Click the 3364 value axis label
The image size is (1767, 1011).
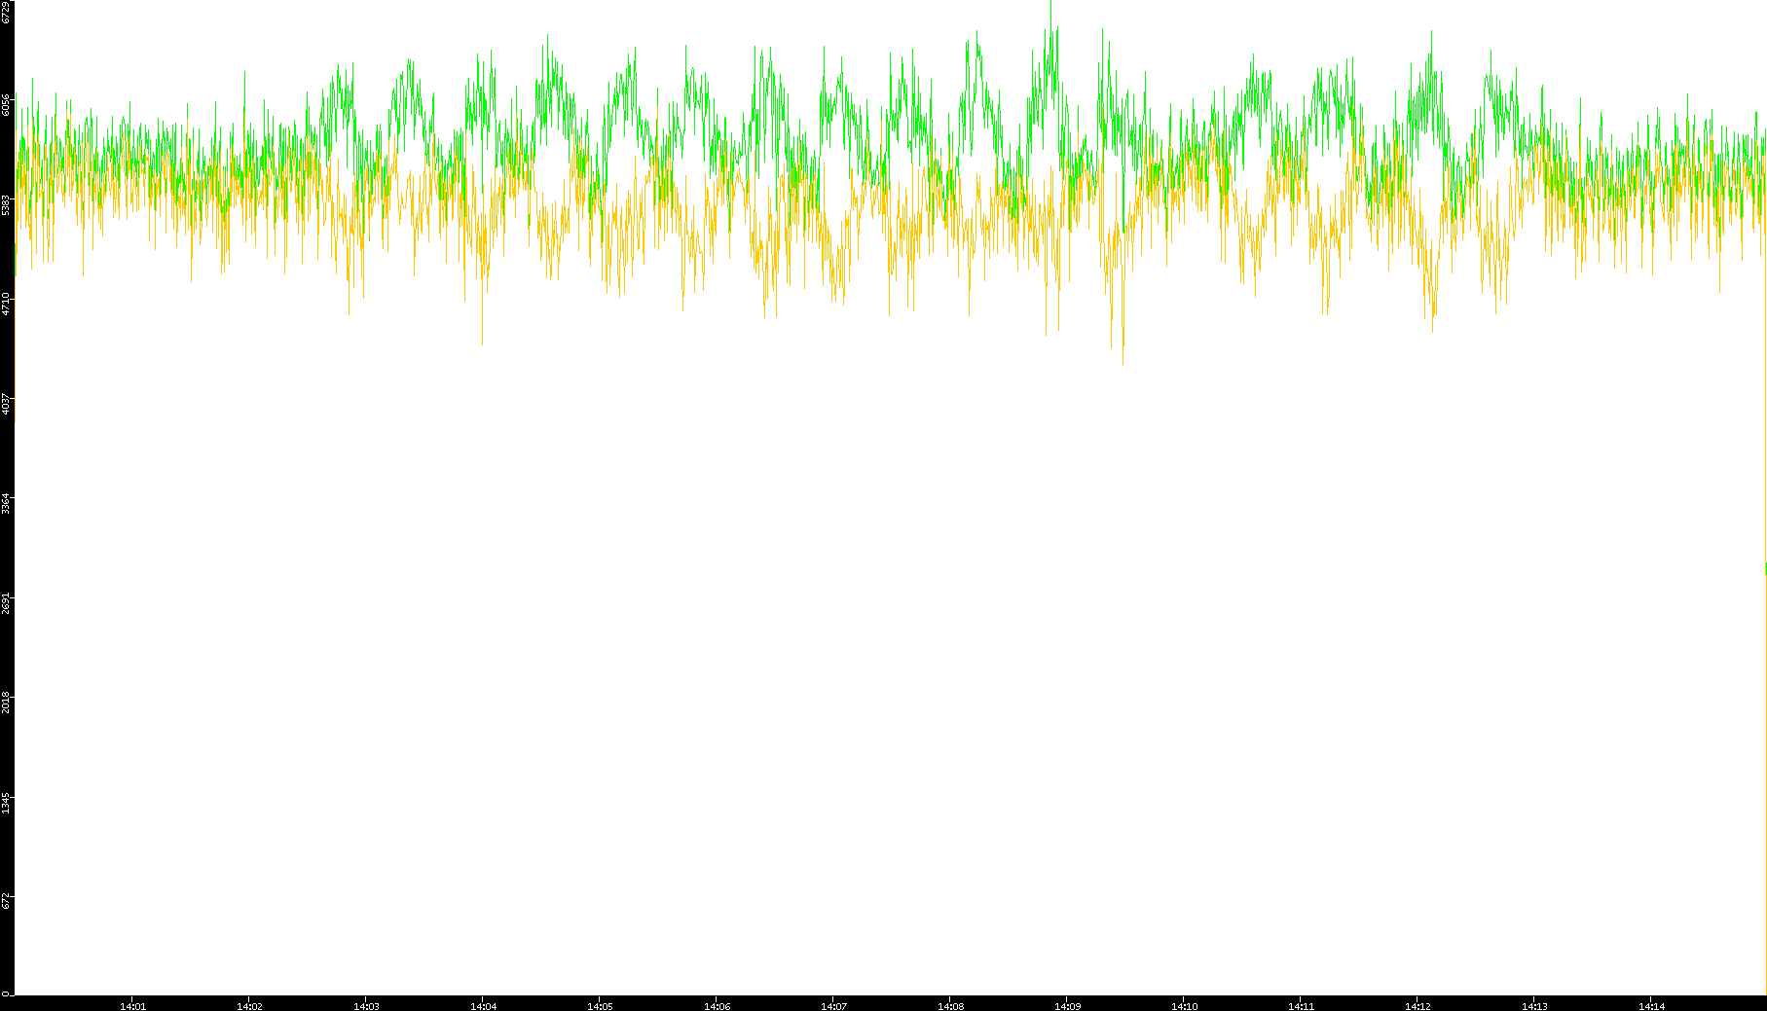coord(7,503)
